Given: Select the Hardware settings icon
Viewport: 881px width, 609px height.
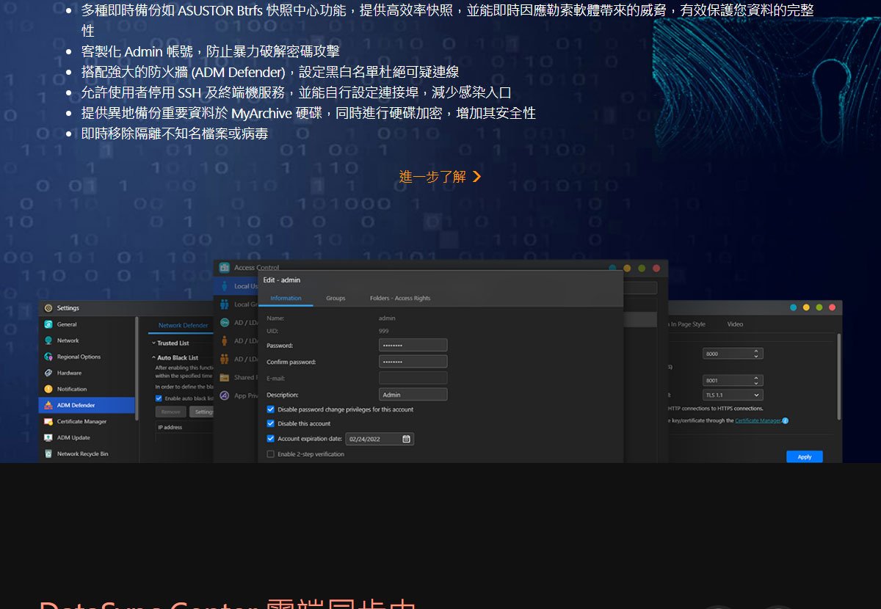Looking at the screenshot, I should pyautogui.click(x=48, y=373).
